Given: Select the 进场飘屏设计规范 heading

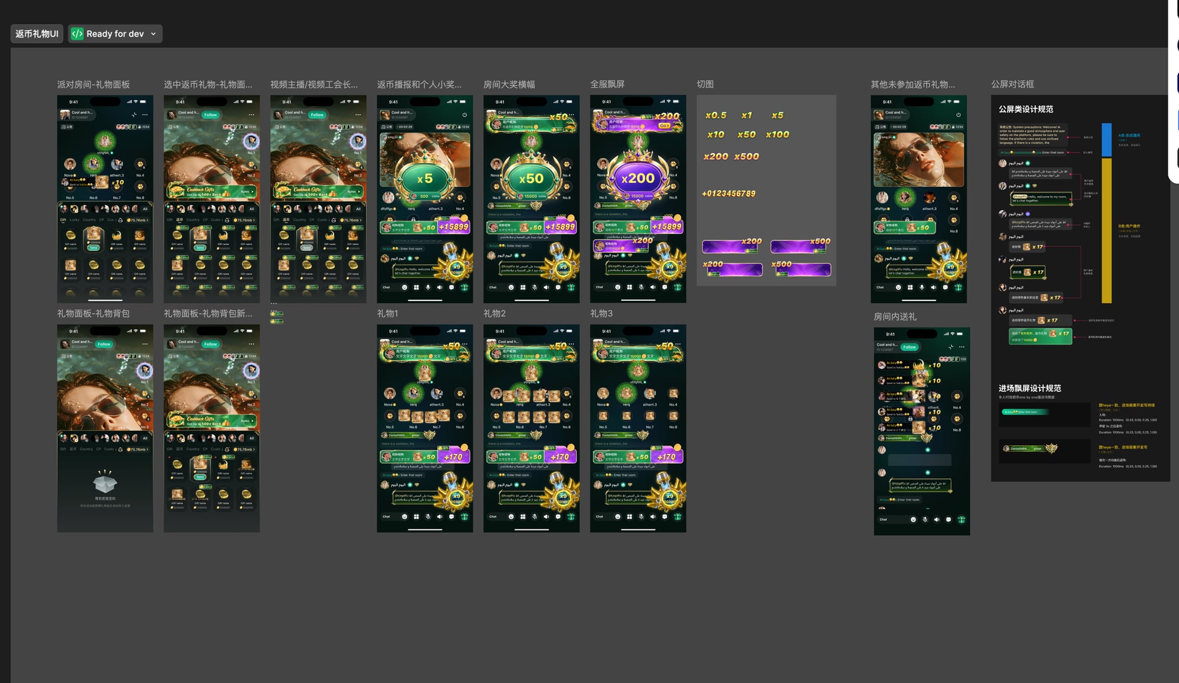Looking at the screenshot, I should (x=1030, y=389).
